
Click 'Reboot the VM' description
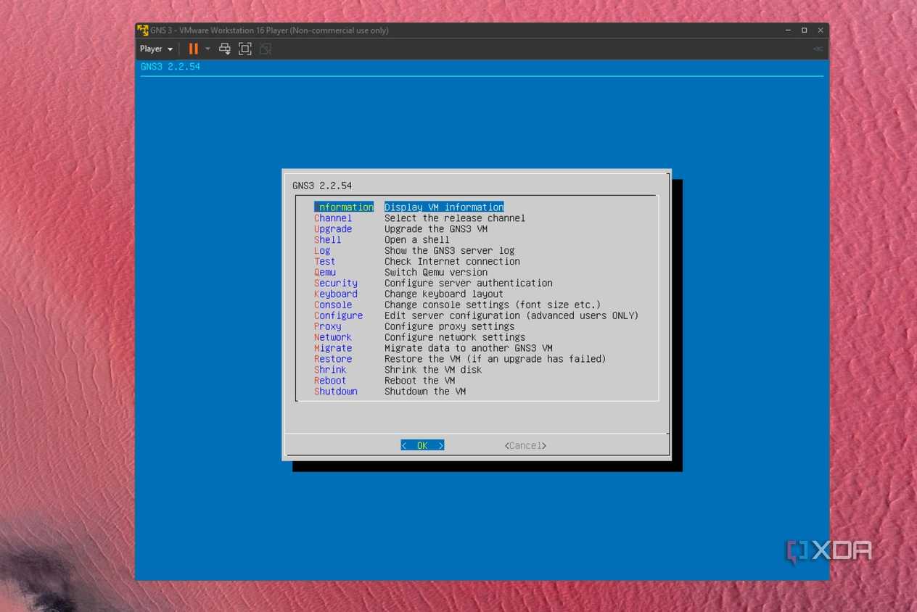(x=420, y=381)
